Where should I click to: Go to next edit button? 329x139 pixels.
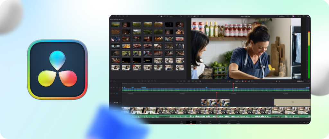[279, 81]
